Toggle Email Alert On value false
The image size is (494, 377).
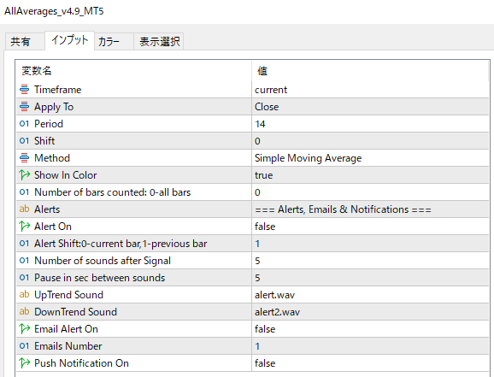[x=370, y=329]
